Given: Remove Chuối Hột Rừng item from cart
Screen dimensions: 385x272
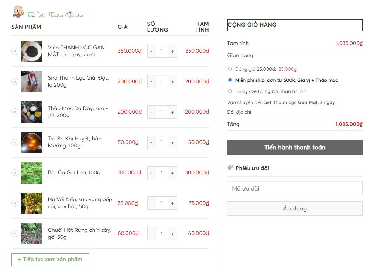Looking at the screenshot, I should click(x=15, y=233).
